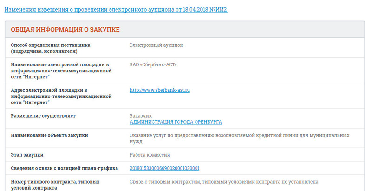Click the word нужд in the procurement object name
The height and width of the screenshot is (191, 365).
pyautogui.click(x=136, y=142)
